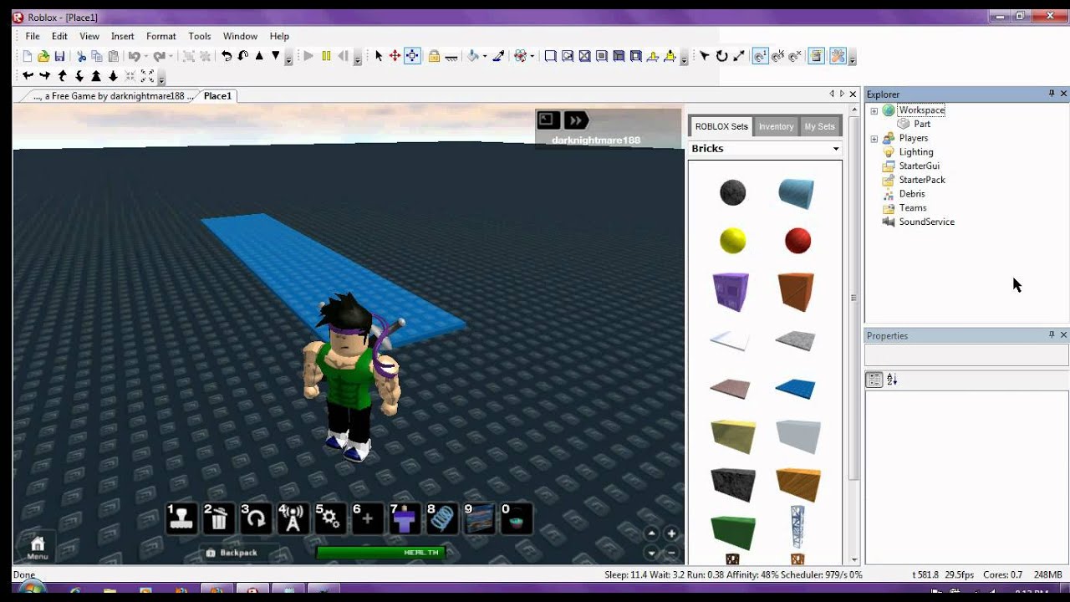Click the paint bucket Fill tool
Screen dimensions: 1070x602
pos(473,56)
